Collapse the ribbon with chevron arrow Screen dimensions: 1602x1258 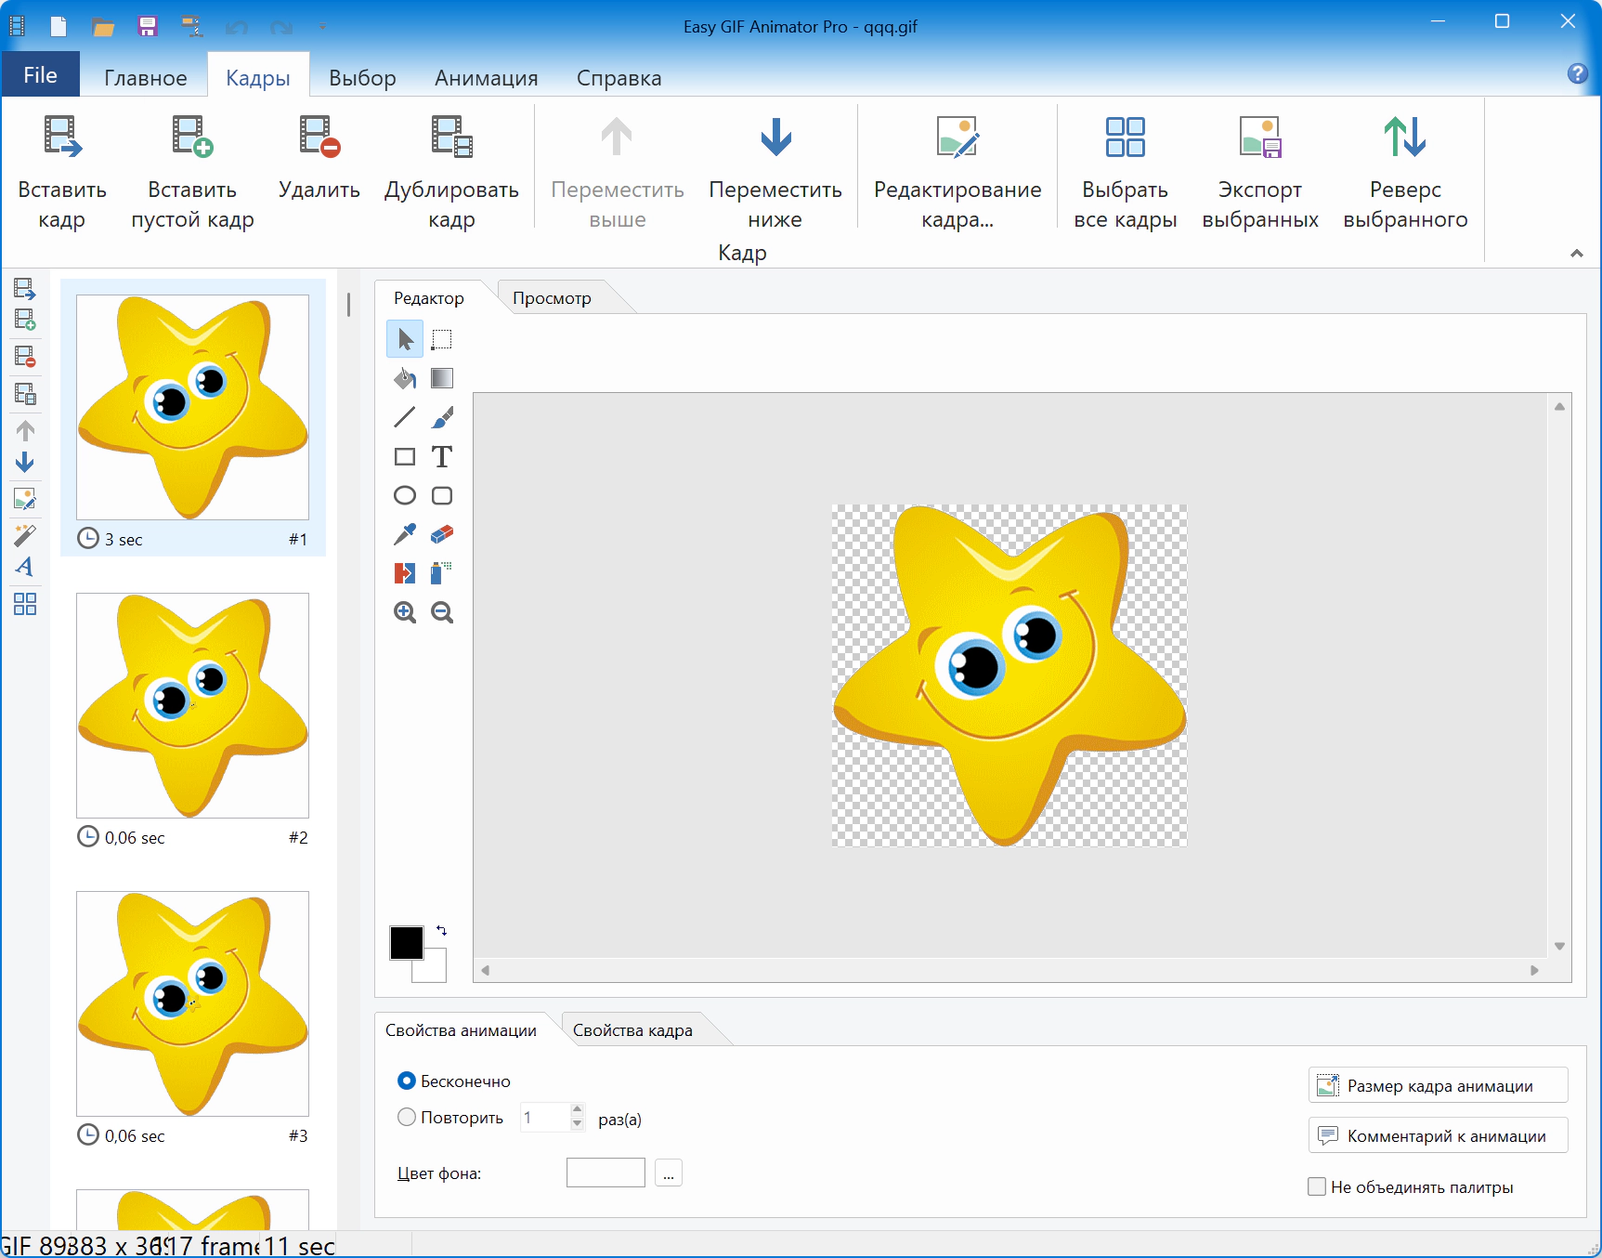coord(1577,253)
